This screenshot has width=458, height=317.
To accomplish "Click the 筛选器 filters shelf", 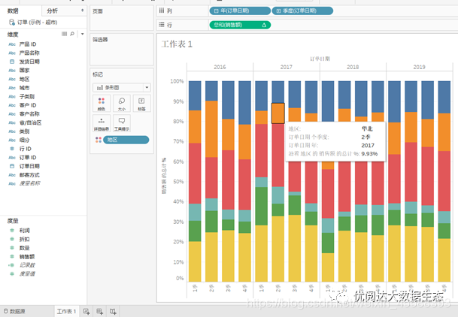I will point(122,50).
